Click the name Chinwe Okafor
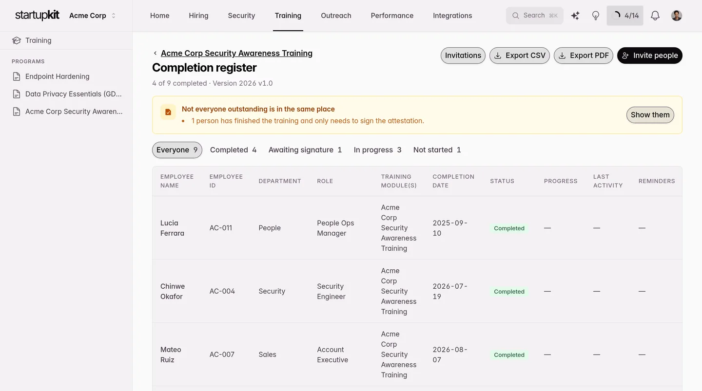The image size is (702, 391). (x=173, y=291)
